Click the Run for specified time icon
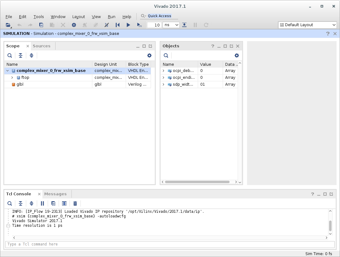Screen dimensions: 340x257 139,25
